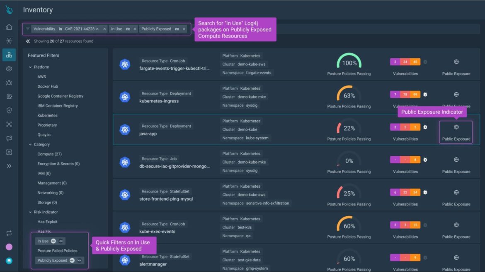Collapse the Platform filter group

tap(30, 67)
